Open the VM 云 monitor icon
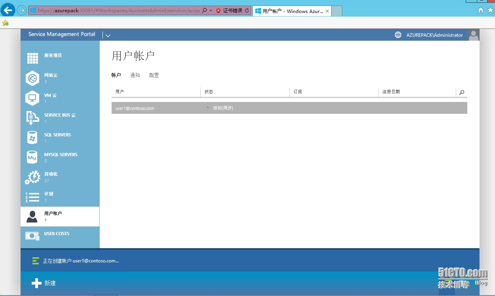Viewport: 495px width, 296px height. click(x=32, y=98)
